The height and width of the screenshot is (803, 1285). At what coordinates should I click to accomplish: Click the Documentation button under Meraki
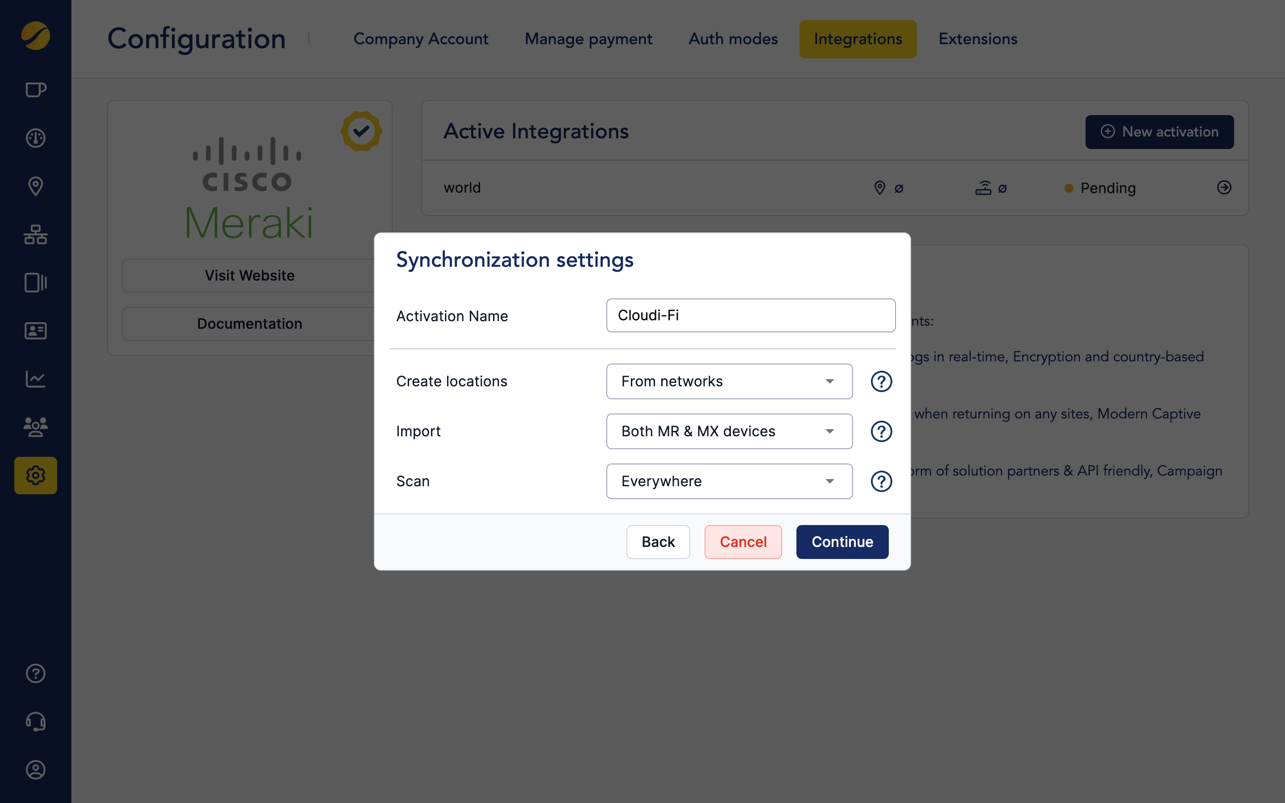[x=249, y=323]
